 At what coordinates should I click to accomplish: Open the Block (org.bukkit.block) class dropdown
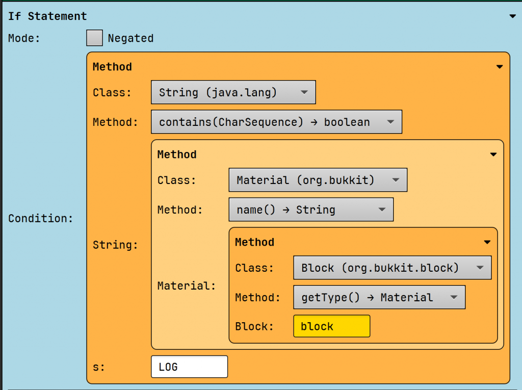pyautogui.click(x=392, y=268)
